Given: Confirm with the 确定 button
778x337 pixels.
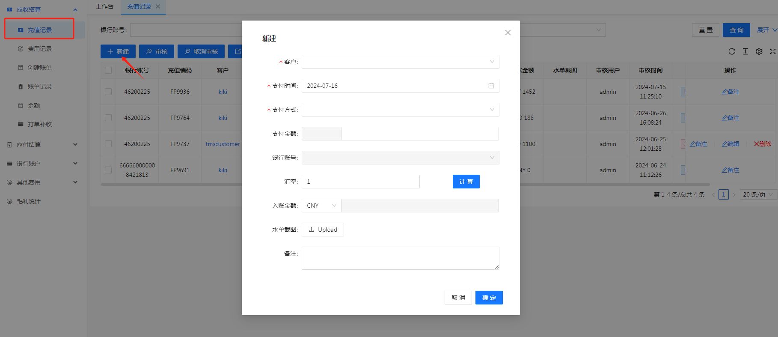Looking at the screenshot, I should 489,298.
